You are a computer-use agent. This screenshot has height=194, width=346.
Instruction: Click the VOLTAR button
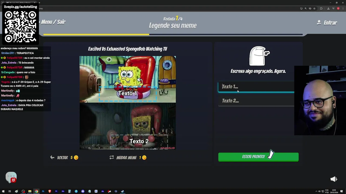(64, 158)
